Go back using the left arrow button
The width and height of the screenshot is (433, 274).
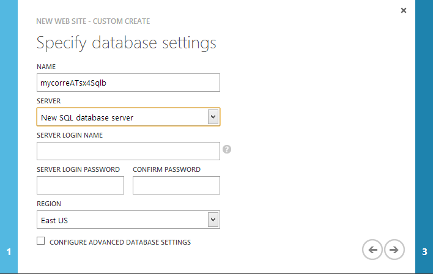tap(372, 250)
